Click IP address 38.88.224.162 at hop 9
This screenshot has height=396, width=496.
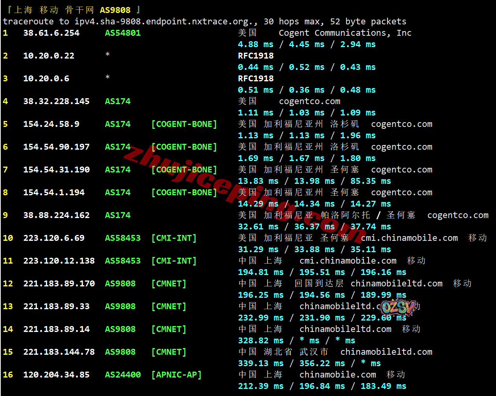(56, 215)
